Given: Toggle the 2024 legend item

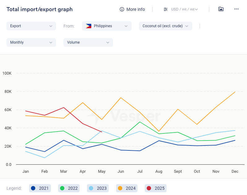Looking at the screenshot, I should (126, 188).
